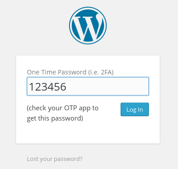Click the word password? in the bottom link
The height and width of the screenshot is (169, 178).
(68, 159)
